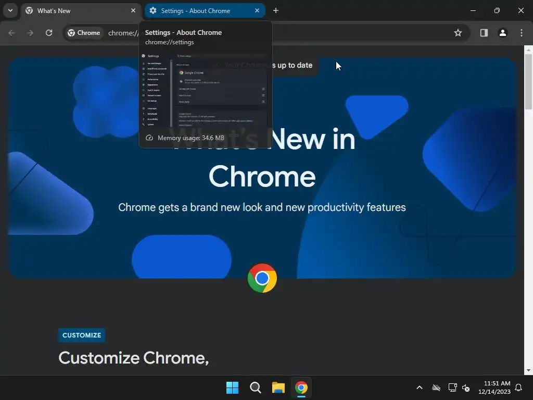The image size is (533, 400).
Task: Click the page vertical scrollbar thumb
Action: coord(528,82)
